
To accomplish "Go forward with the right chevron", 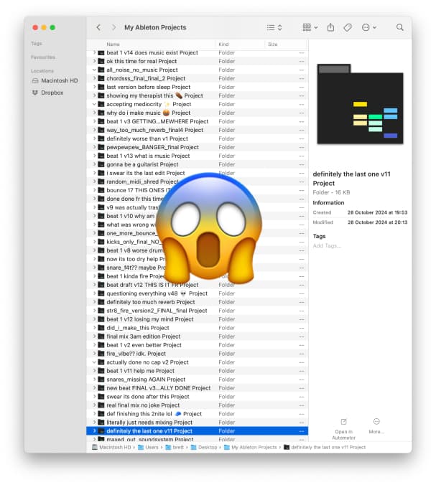I will pos(113,27).
